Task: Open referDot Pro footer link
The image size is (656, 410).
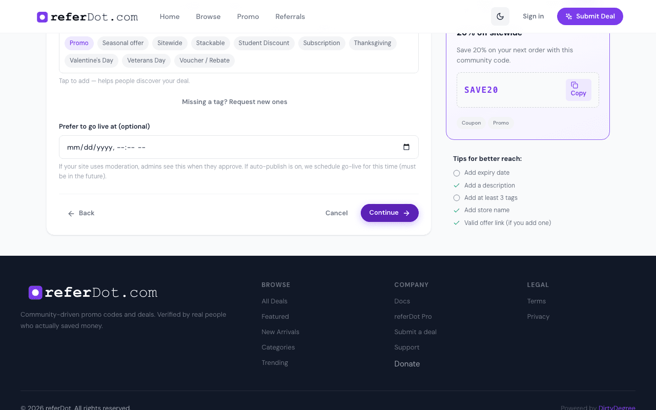Action: click(x=413, y=317)
